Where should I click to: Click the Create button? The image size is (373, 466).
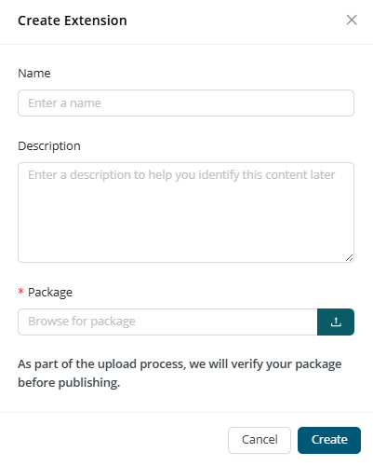click(x=329, y=440)
